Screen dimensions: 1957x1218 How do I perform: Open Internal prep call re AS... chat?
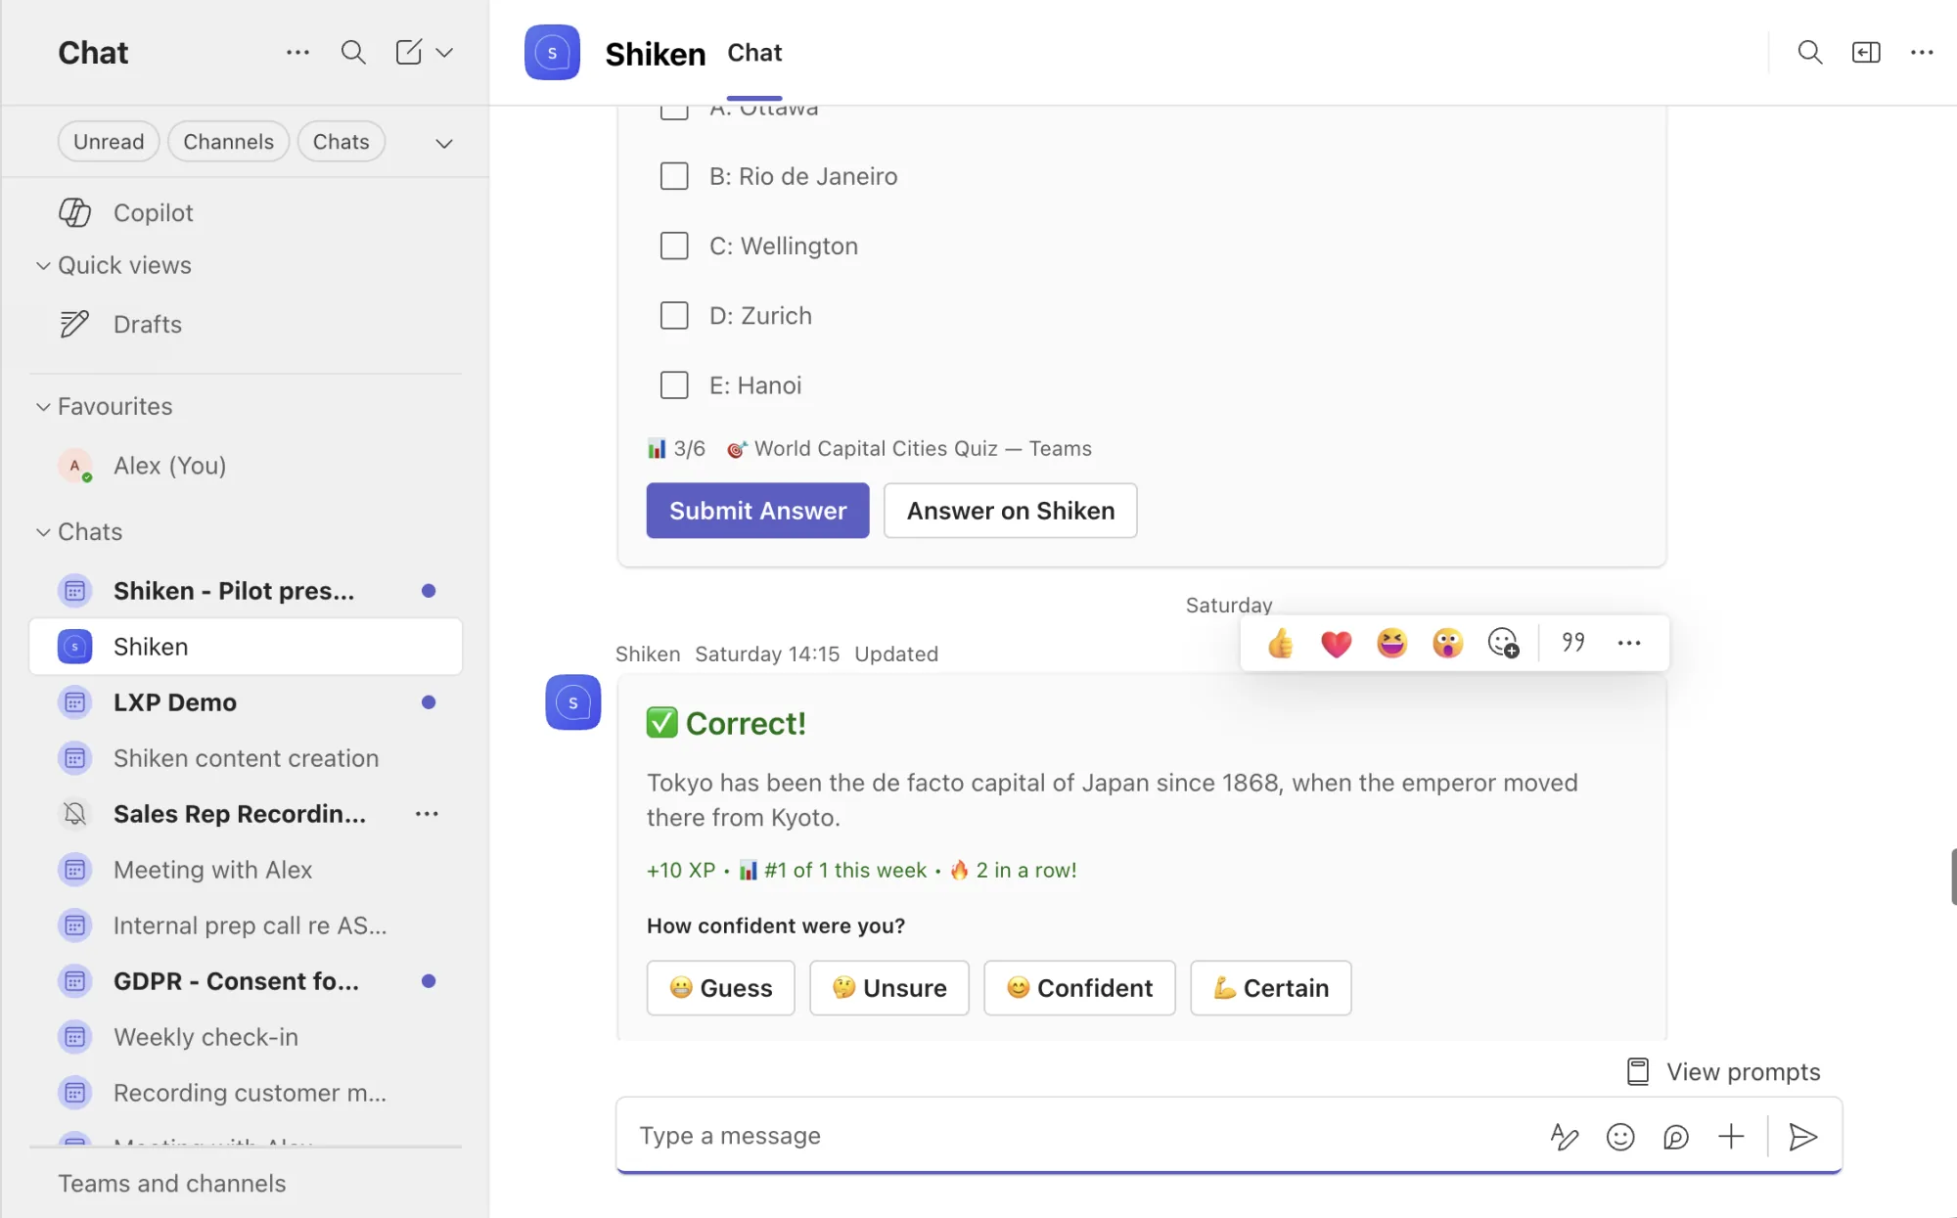[246, 925]
